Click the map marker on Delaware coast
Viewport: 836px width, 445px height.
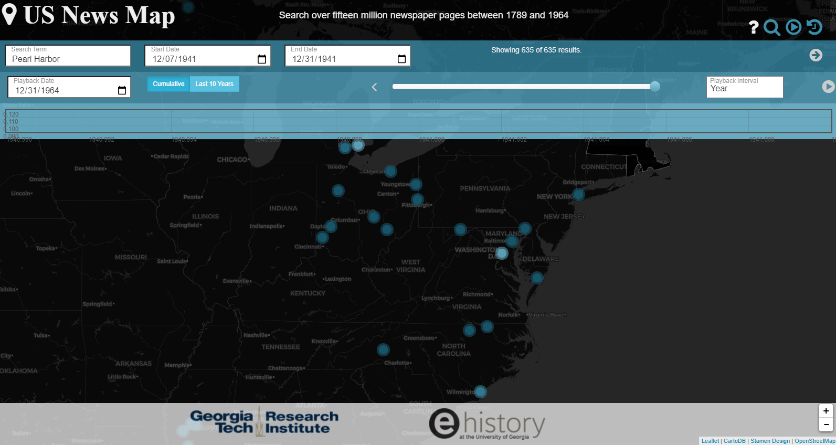537,278
